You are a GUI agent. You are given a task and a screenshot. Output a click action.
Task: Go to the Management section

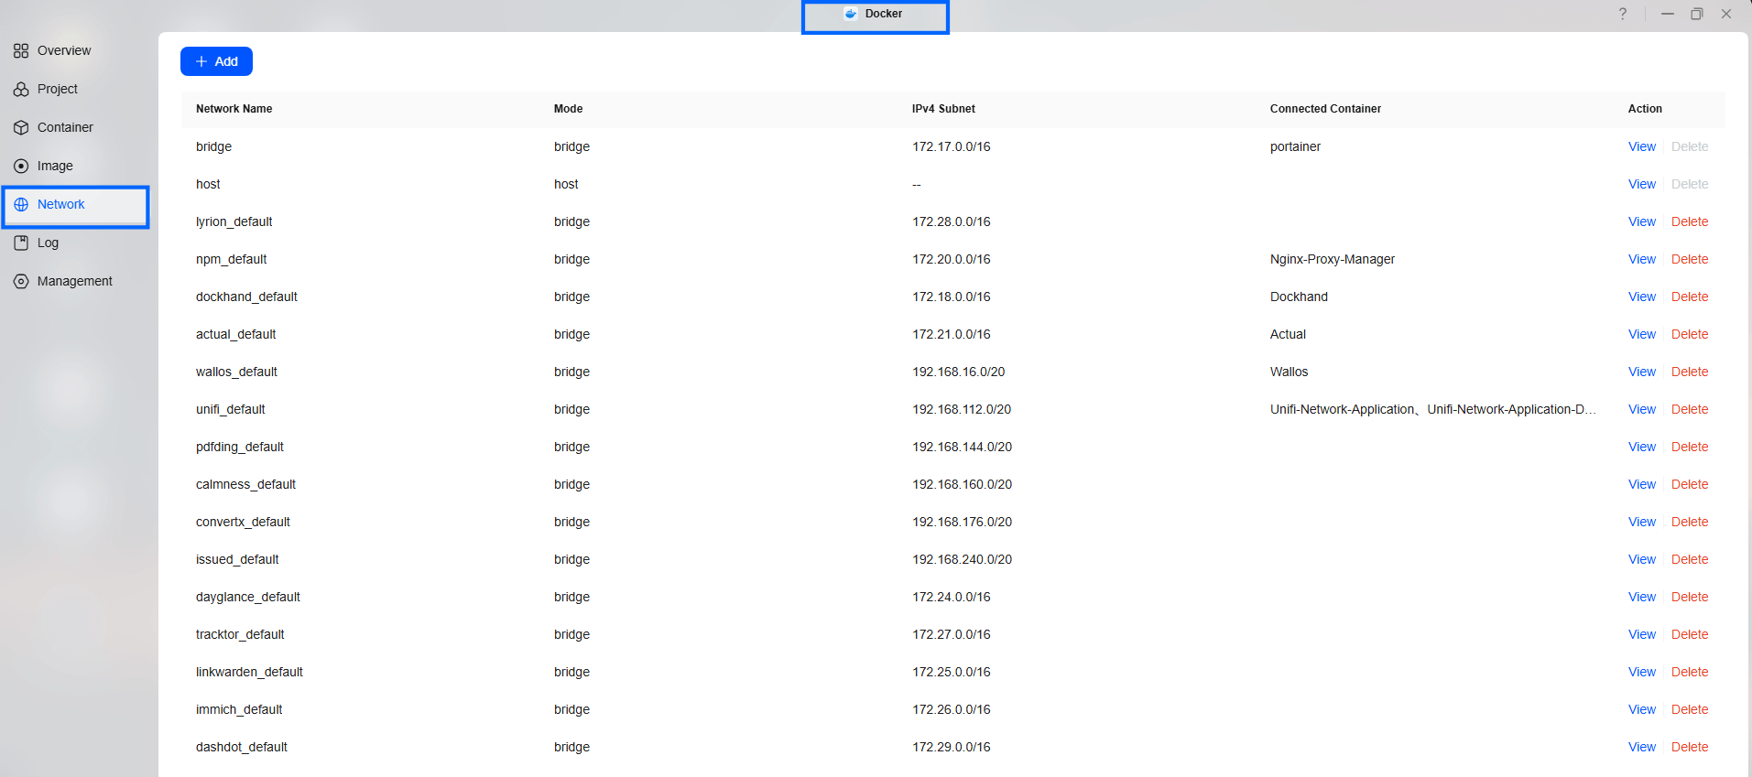point(75,281)
